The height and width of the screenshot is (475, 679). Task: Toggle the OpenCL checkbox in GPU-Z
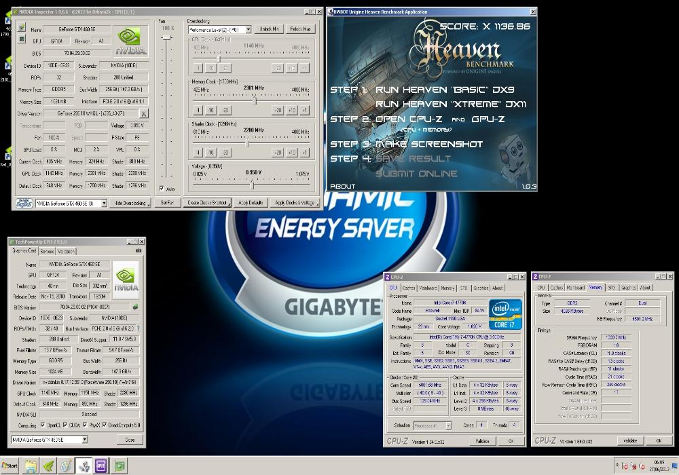(43, 425)
